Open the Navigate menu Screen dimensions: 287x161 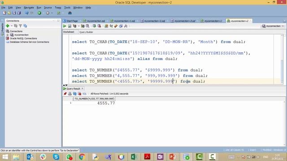tap(29, 8)
